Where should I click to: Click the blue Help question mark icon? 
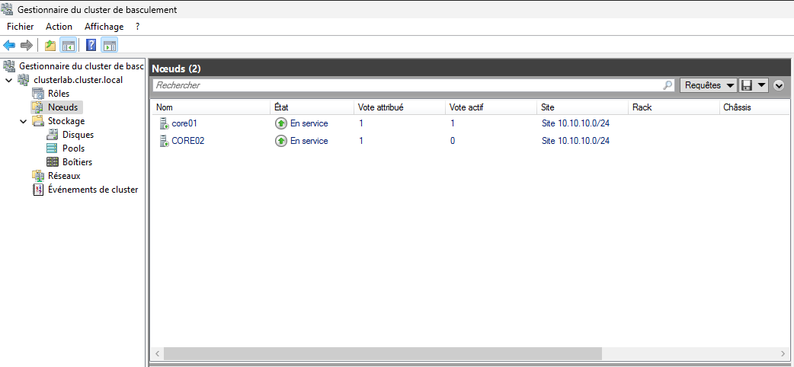91,45
